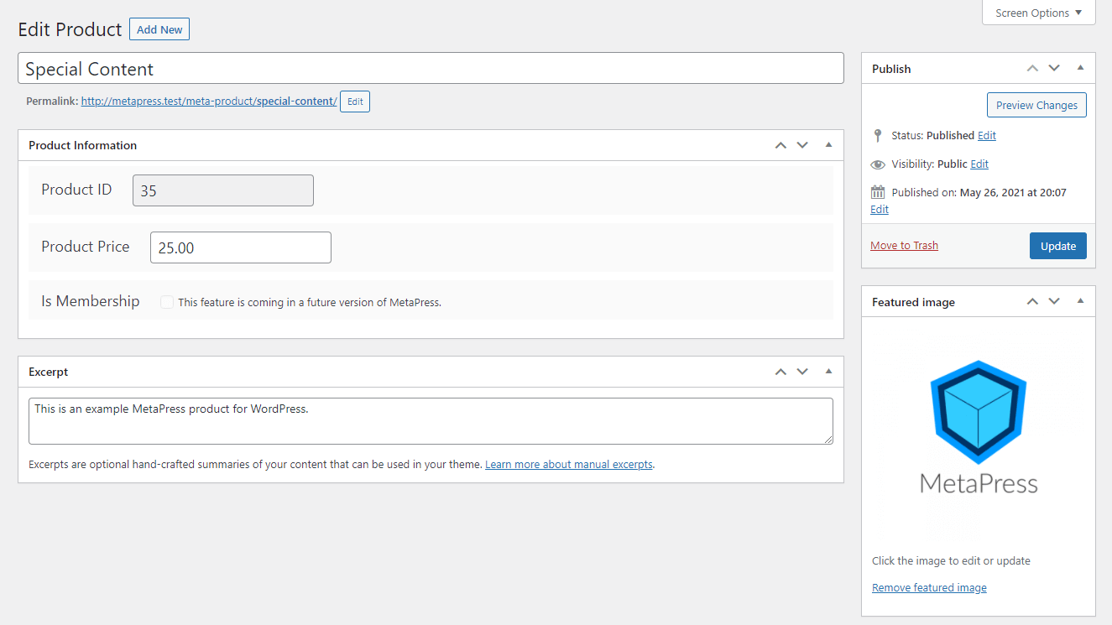1112x625 pixels.
Task: Click the Is Membership checkbox
Action: (x=166, y=301)
